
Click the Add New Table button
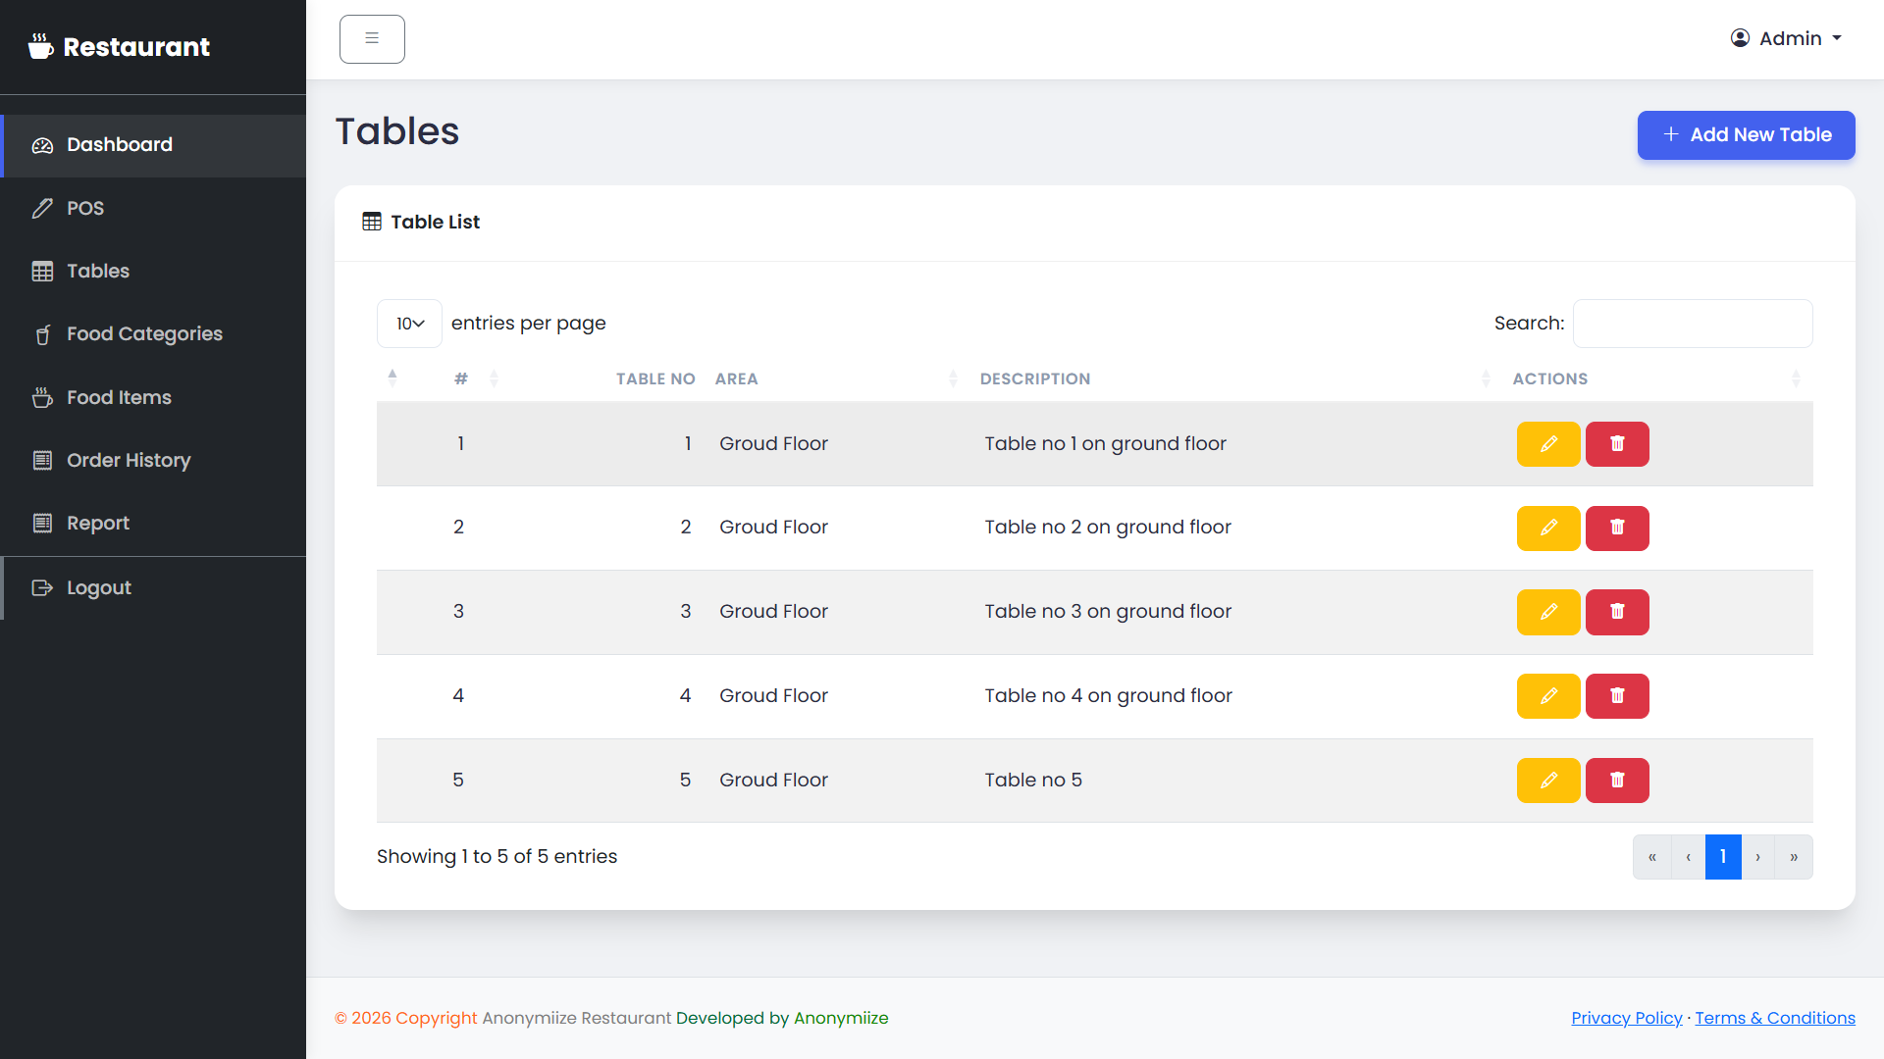click(1746, 135)
